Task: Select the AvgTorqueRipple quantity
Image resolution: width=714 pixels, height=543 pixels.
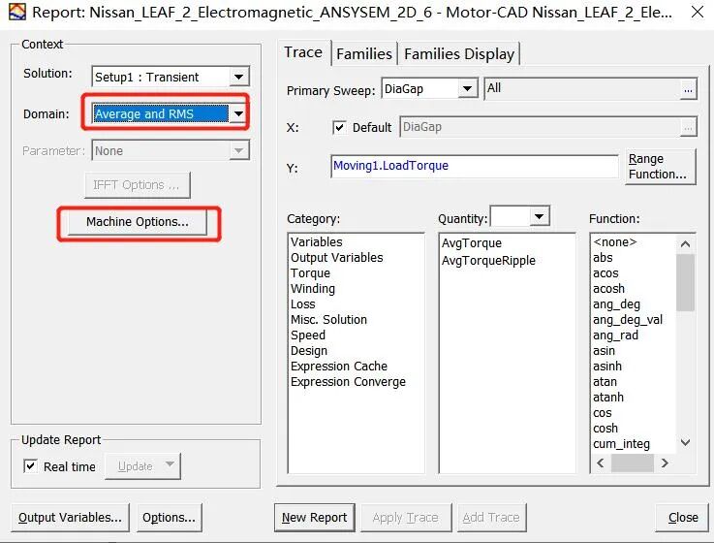Action: pyautogui.click(x=488, y=260)
